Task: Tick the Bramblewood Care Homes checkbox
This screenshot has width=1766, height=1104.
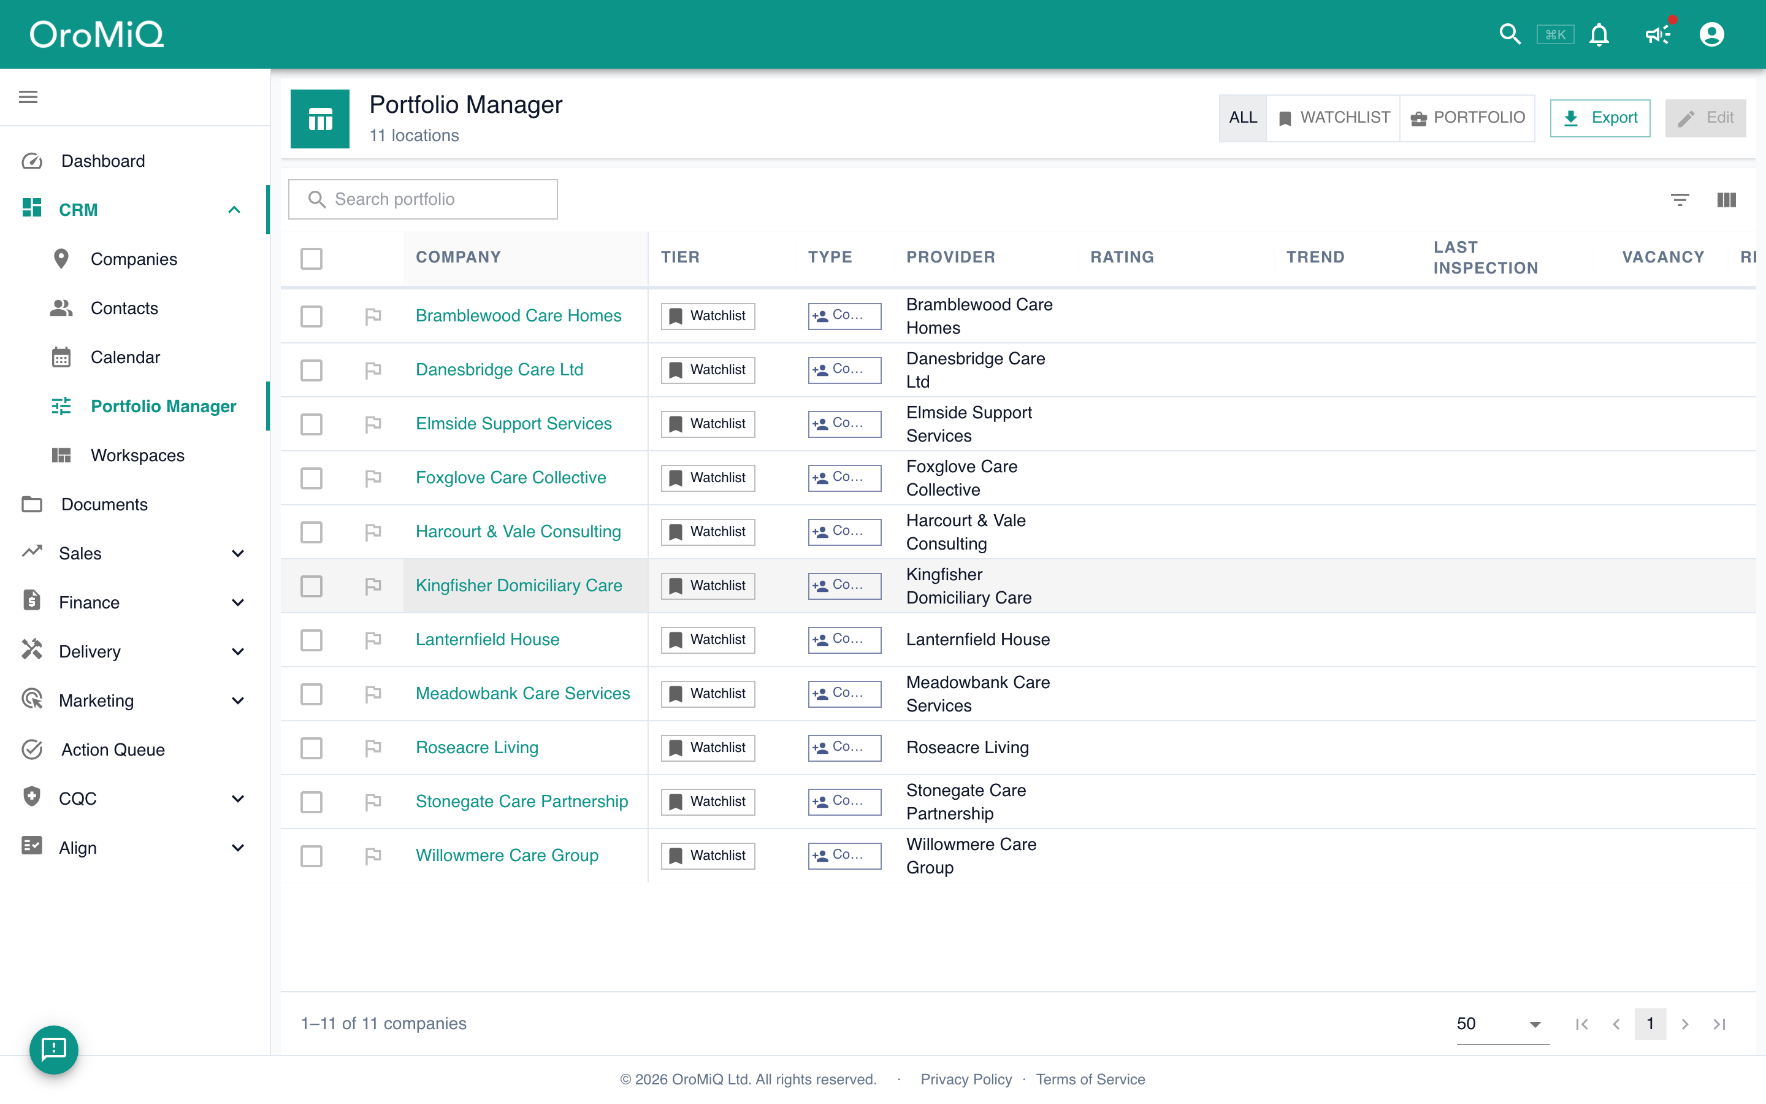Action: [x=312, y=316]
